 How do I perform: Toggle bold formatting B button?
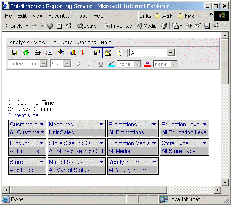(78, 64)
